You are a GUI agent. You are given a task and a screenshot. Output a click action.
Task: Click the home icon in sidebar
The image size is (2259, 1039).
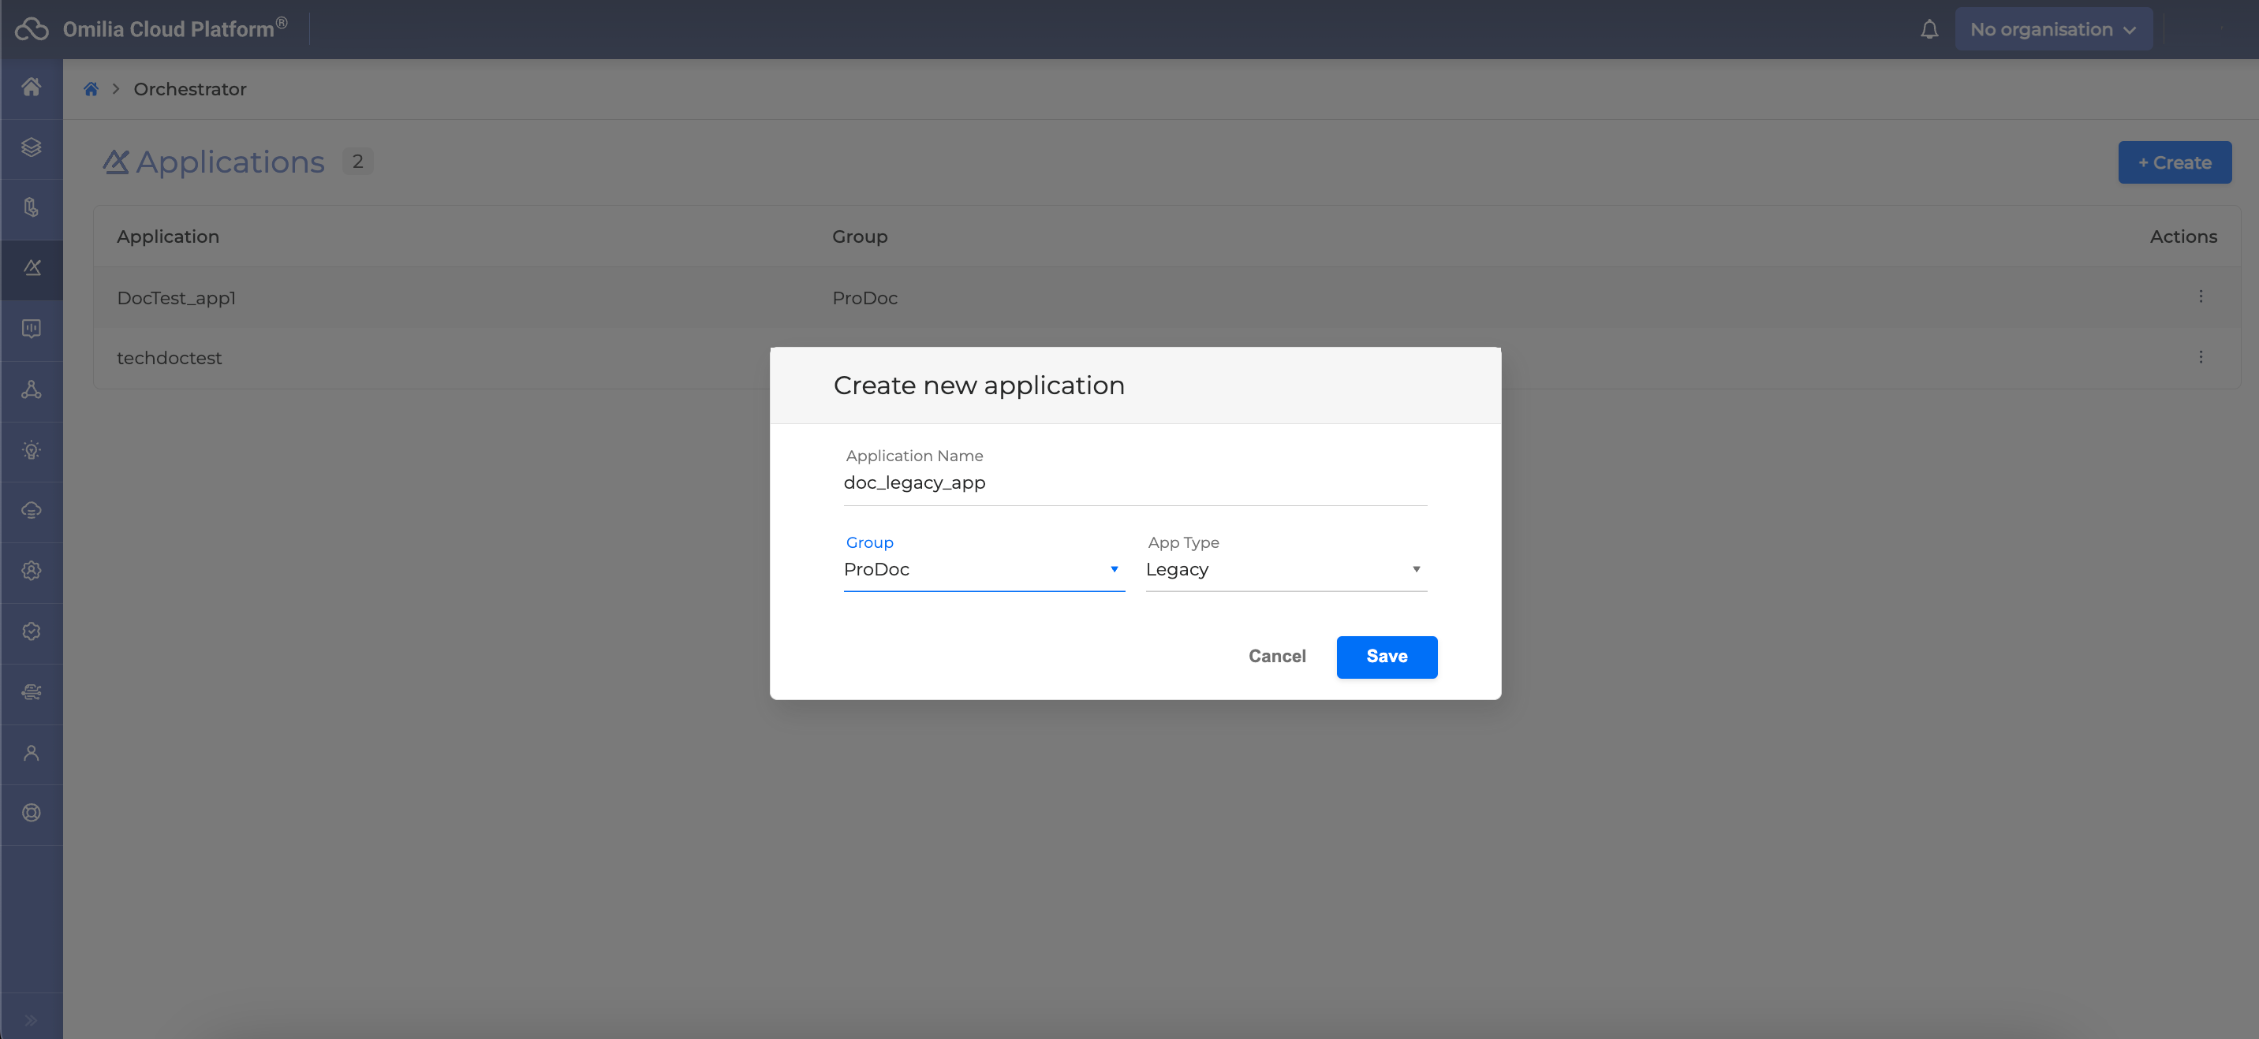(32, 87)
